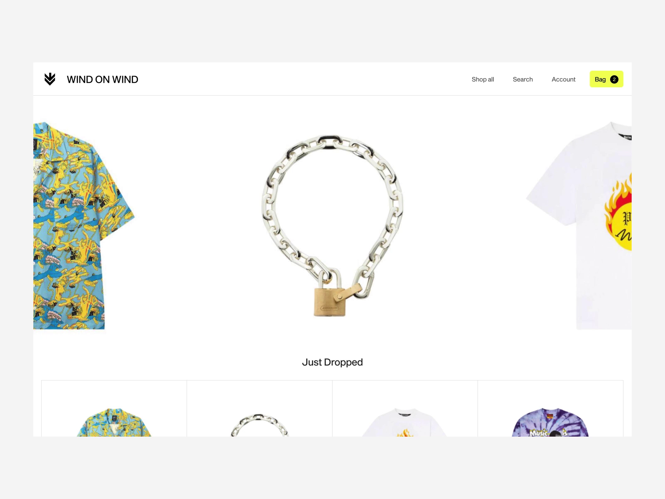
Task: Open the white flame tee product card
Action: 405,408
